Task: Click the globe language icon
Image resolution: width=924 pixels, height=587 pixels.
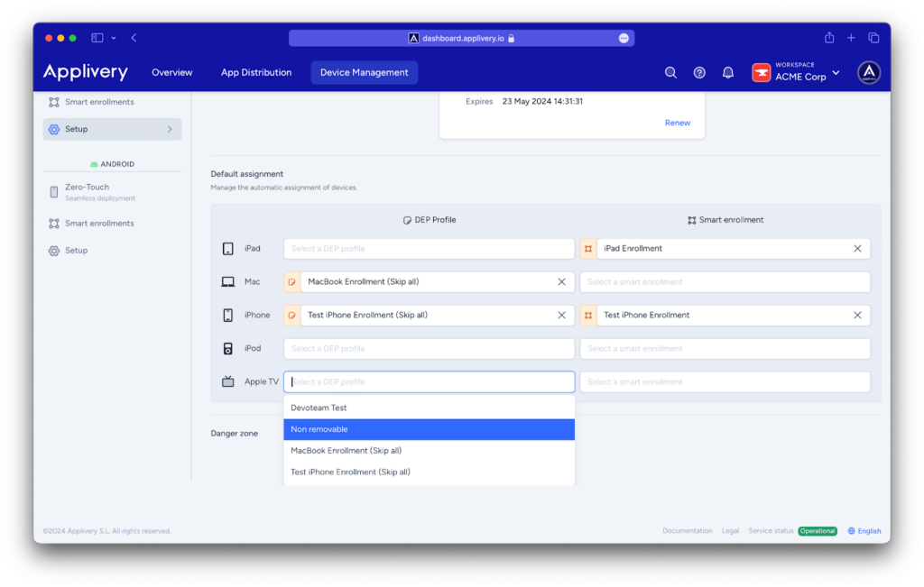Action: point(851,531)
